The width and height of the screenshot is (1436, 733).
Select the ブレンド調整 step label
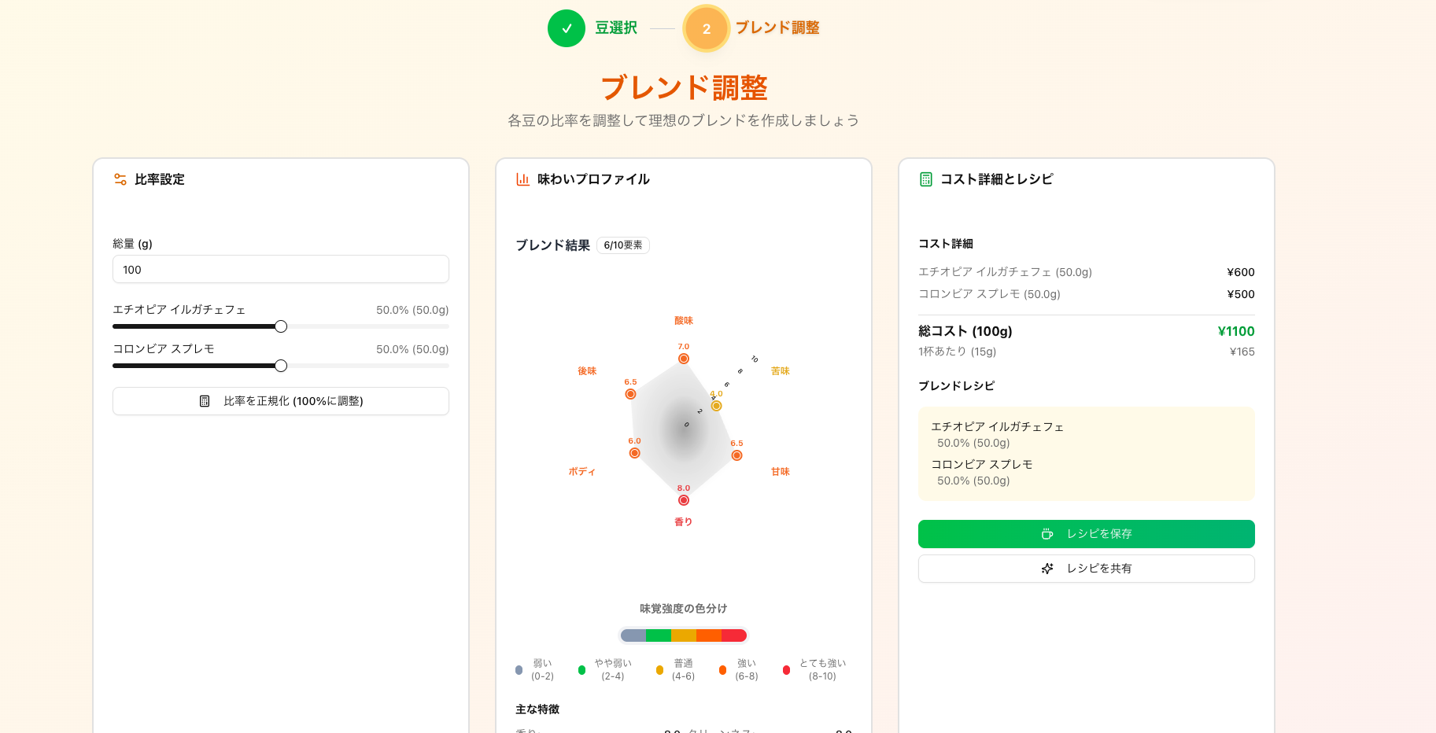(x=777, y=28)
